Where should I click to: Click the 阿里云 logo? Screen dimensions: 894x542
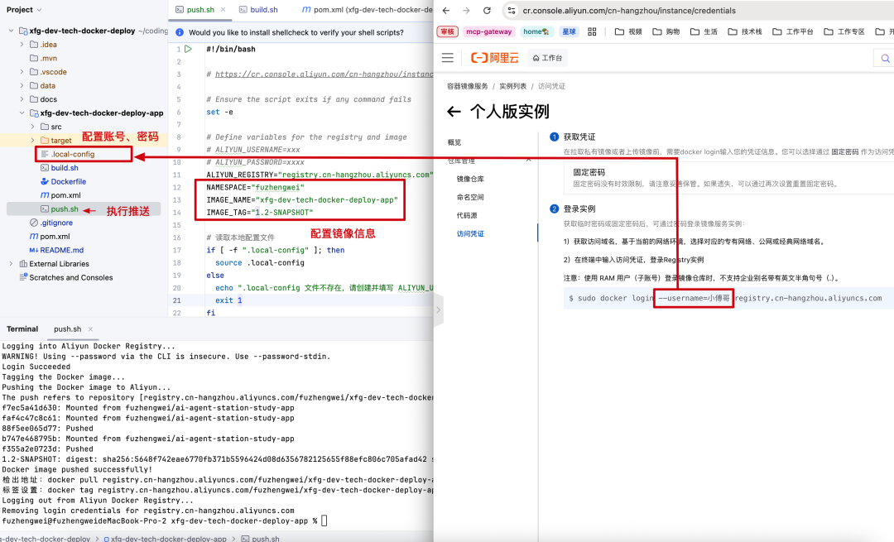pos(495,58)
